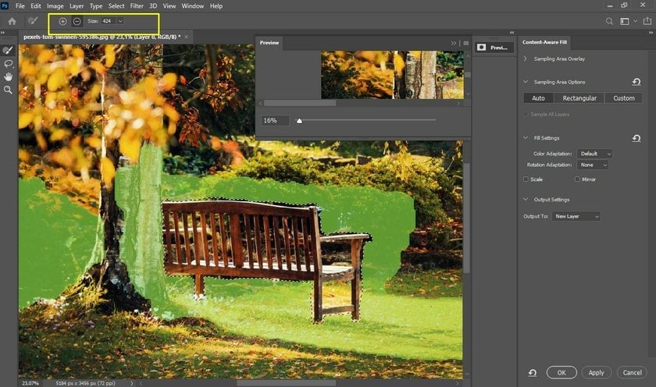Enable the Scale checkbox
Image resolution: width=656 pixels, height=387 pixels.
(x=526, y=179)
